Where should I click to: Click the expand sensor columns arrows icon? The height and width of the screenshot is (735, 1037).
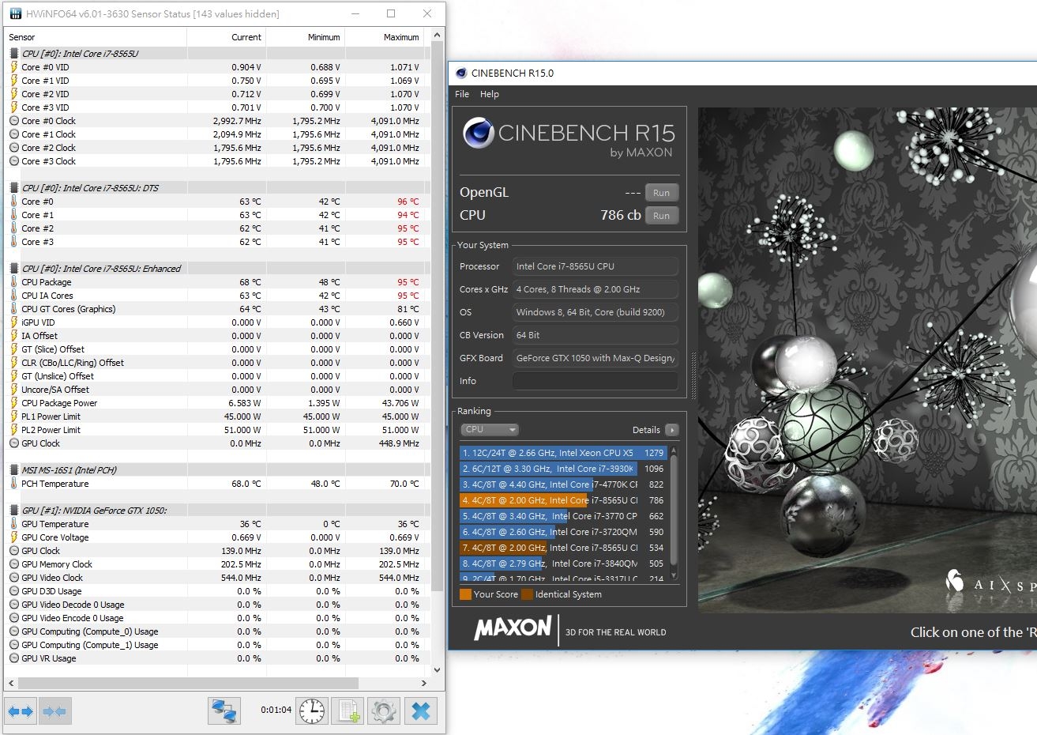point(21,711)
